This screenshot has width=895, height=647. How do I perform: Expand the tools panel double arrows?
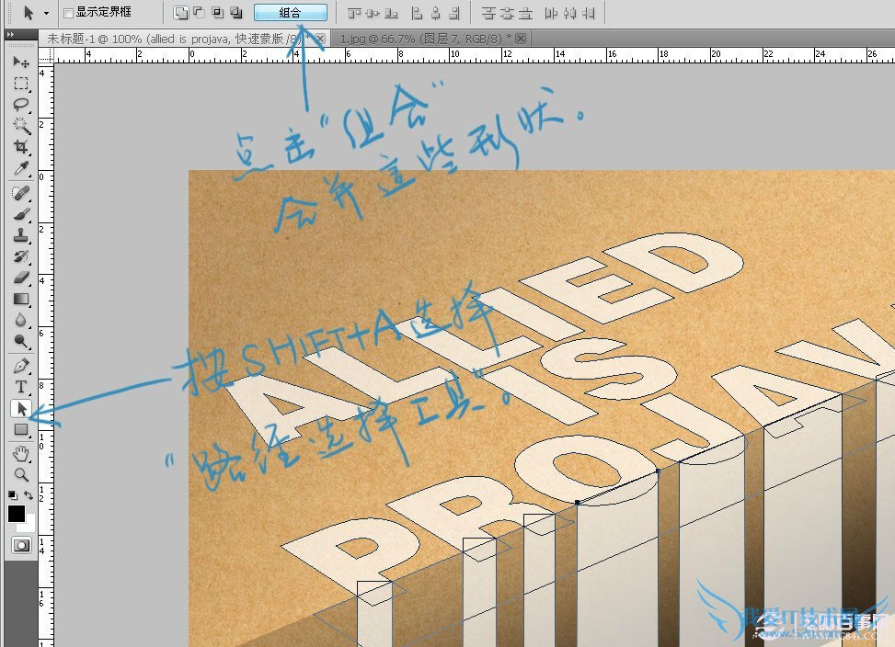(x=10, y=35)
